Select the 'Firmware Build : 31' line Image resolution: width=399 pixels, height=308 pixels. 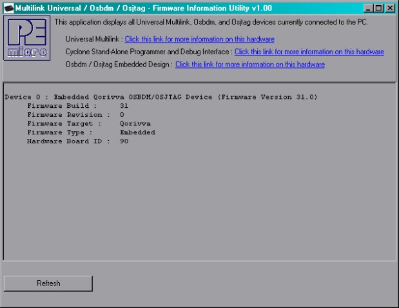[77, 106]
